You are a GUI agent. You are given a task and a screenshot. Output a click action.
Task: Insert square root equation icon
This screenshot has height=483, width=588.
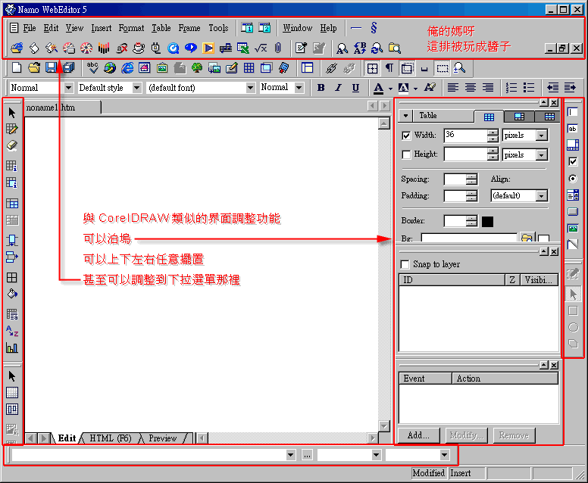[x=261, y=48]
